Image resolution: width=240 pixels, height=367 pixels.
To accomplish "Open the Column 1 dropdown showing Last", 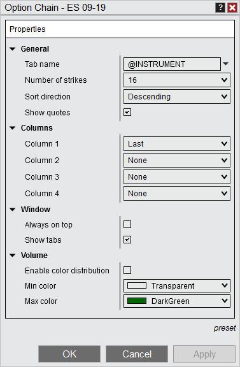I will [x=177, y=144].
